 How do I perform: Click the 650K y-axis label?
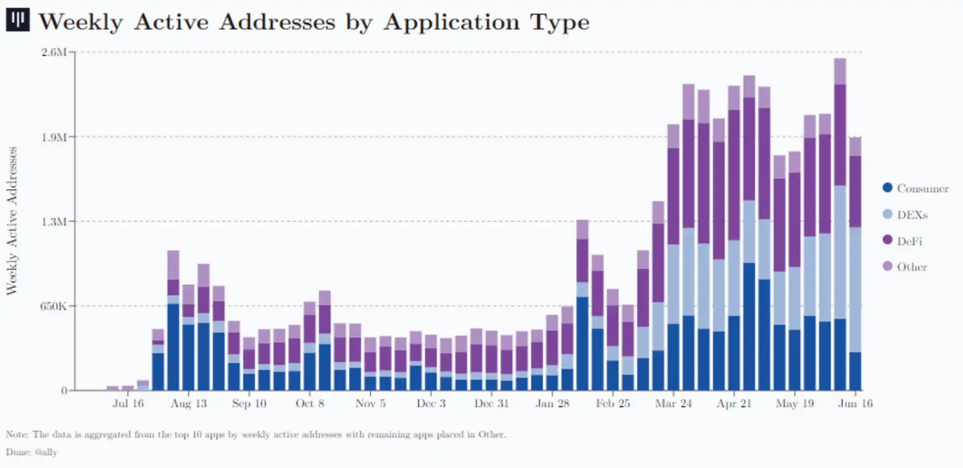click(53, 306)
